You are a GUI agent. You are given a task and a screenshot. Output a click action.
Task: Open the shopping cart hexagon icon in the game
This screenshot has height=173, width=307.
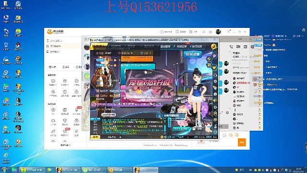click(209, 65)
